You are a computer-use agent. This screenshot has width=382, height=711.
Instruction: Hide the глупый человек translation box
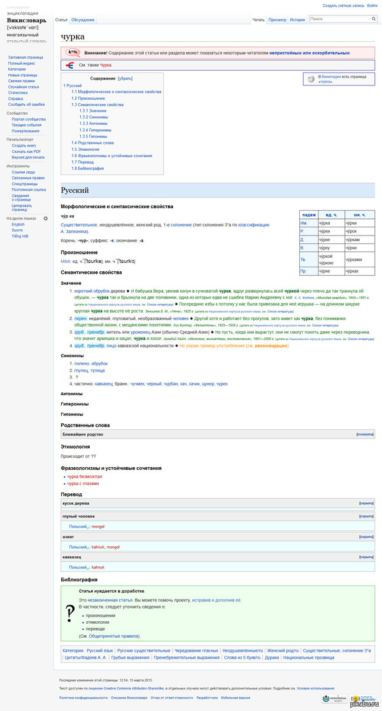366,516
